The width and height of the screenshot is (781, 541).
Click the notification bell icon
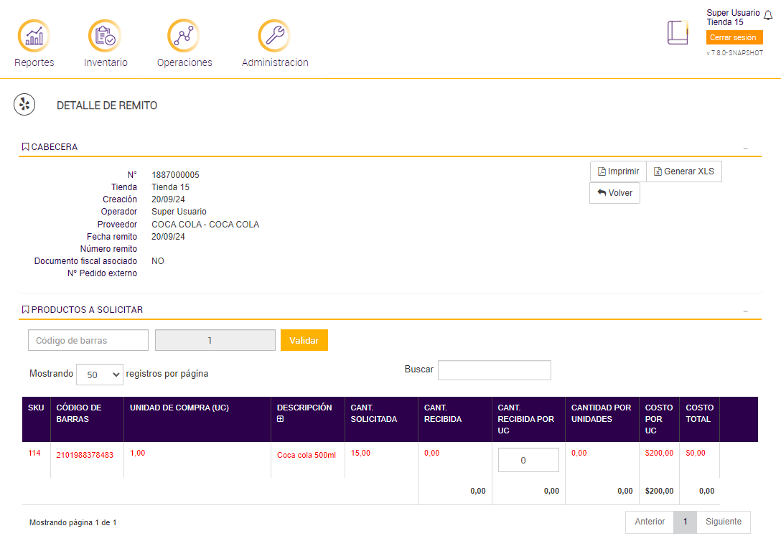[x=768, y=16]
